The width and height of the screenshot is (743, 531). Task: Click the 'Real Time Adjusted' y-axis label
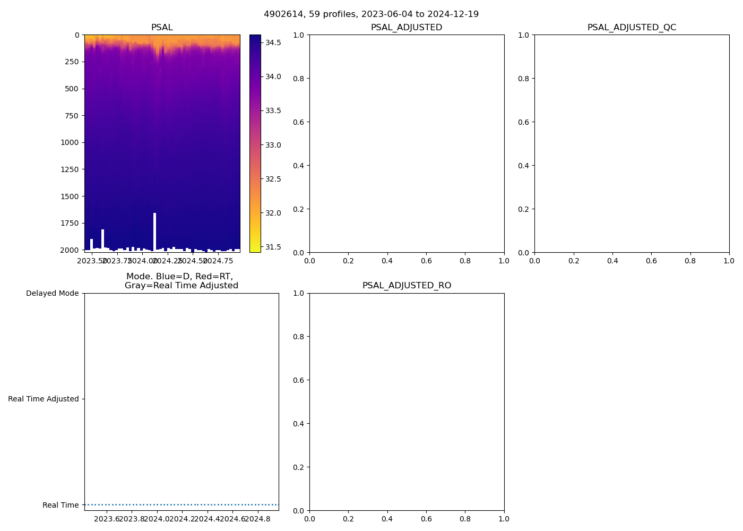pos(43,399)
